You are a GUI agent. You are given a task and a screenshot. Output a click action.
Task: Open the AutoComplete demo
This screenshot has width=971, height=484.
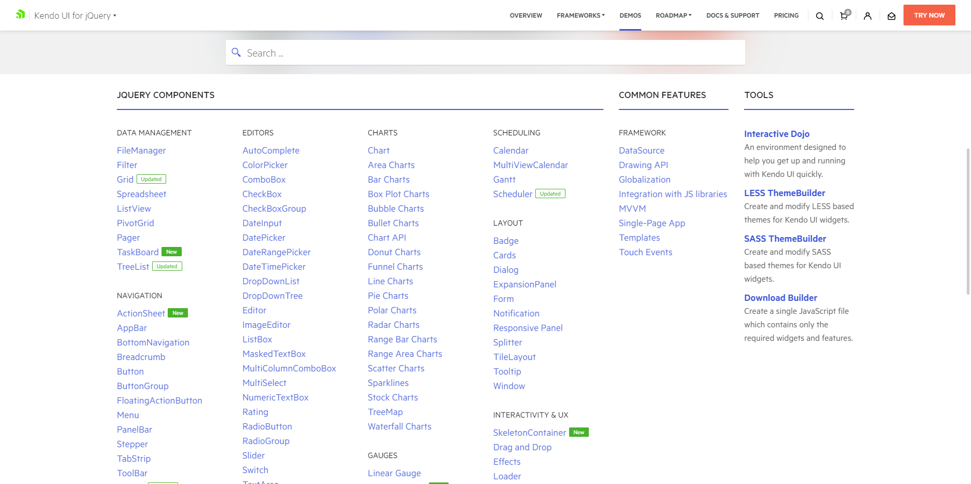(271, 150)
